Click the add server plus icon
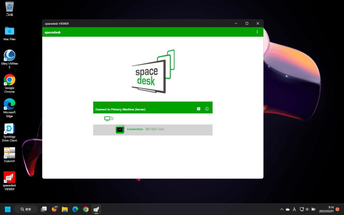 coord(199,109)
